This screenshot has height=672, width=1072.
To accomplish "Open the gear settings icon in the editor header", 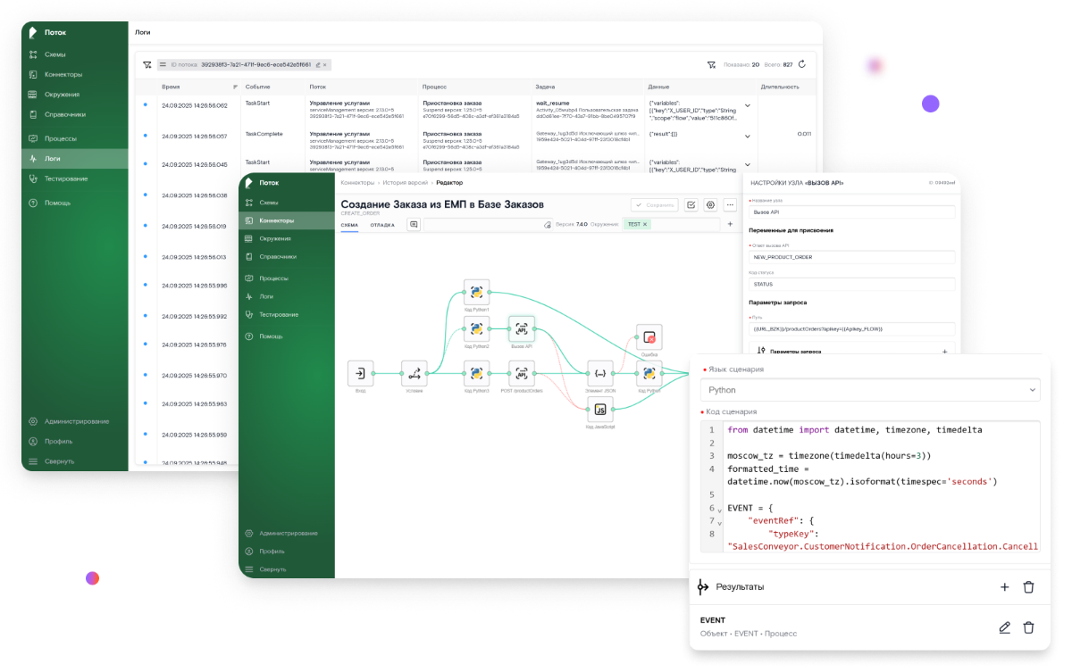I will [x=711, y=204].
